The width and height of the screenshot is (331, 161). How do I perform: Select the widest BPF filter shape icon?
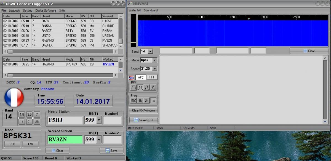134,88
